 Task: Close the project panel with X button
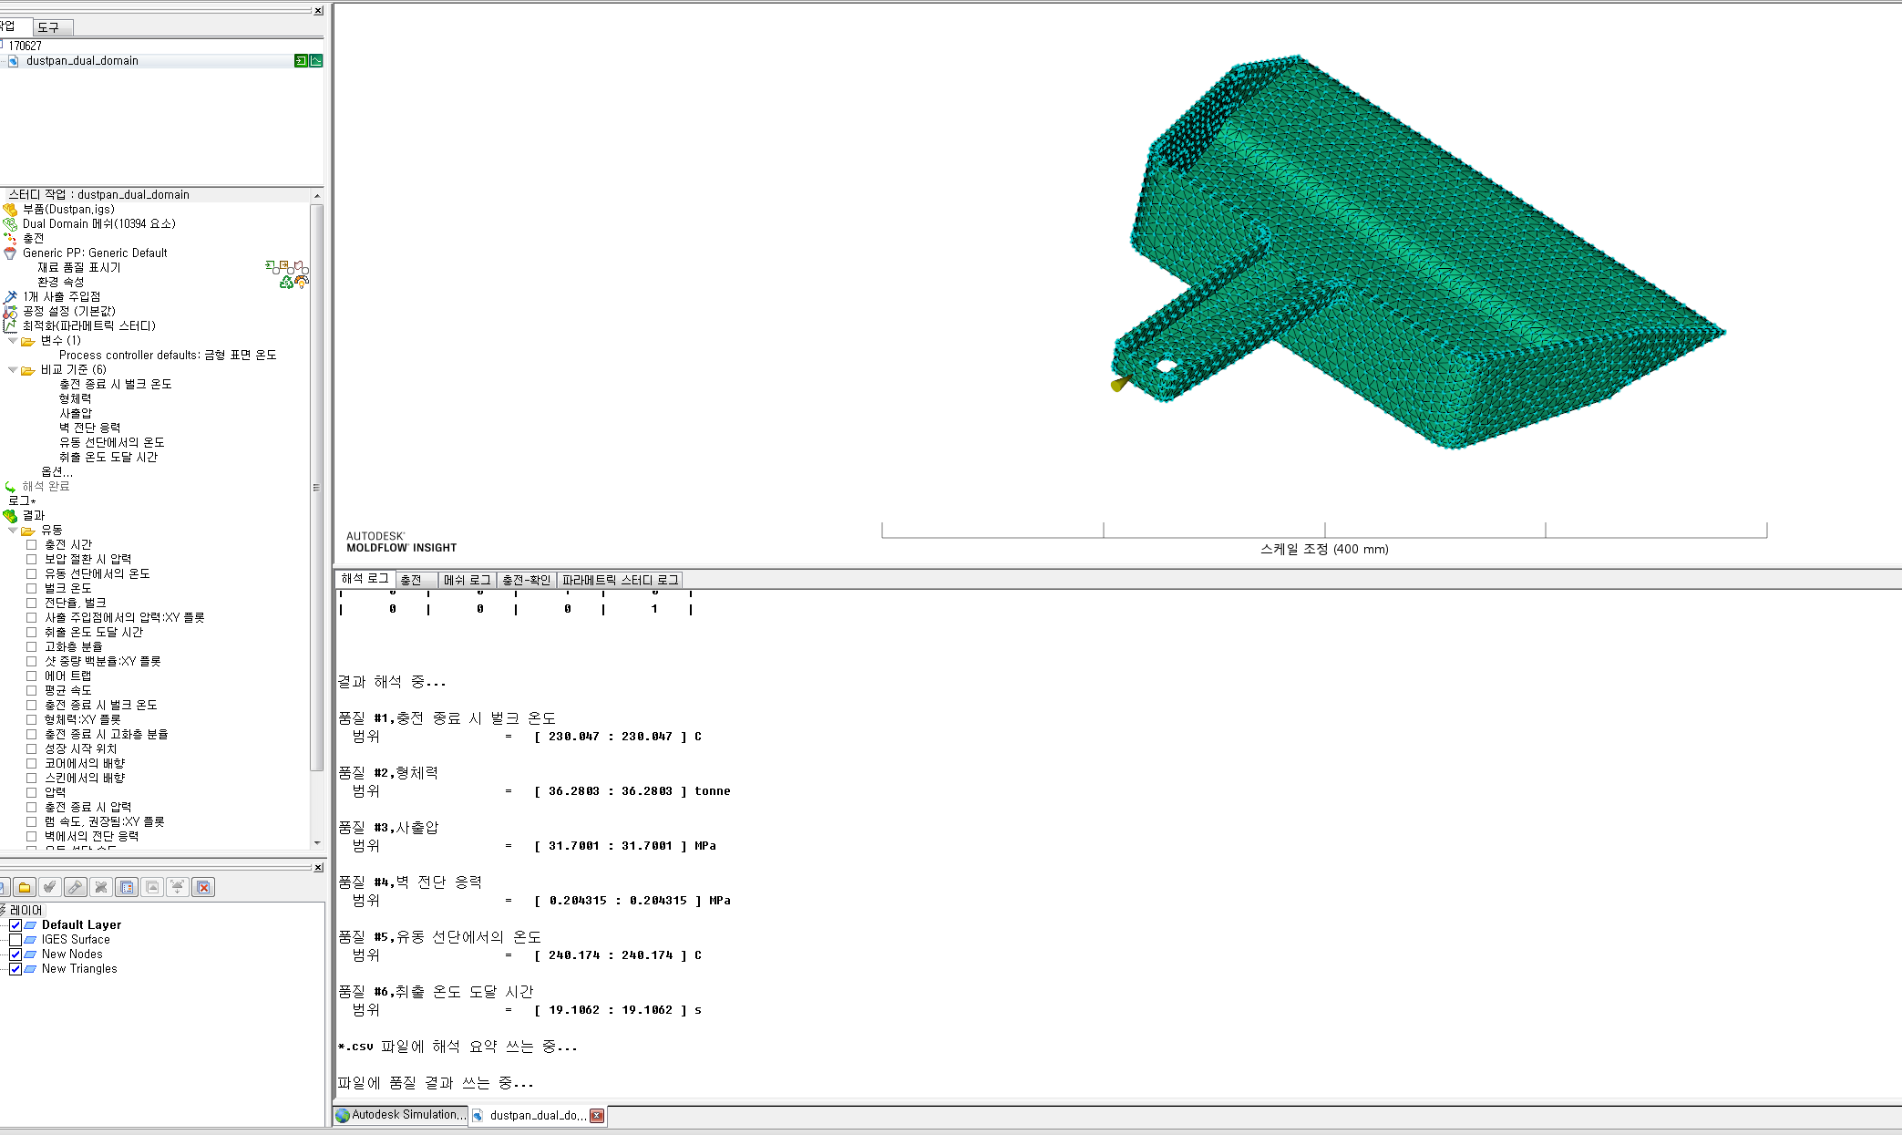tap(318, 11)
